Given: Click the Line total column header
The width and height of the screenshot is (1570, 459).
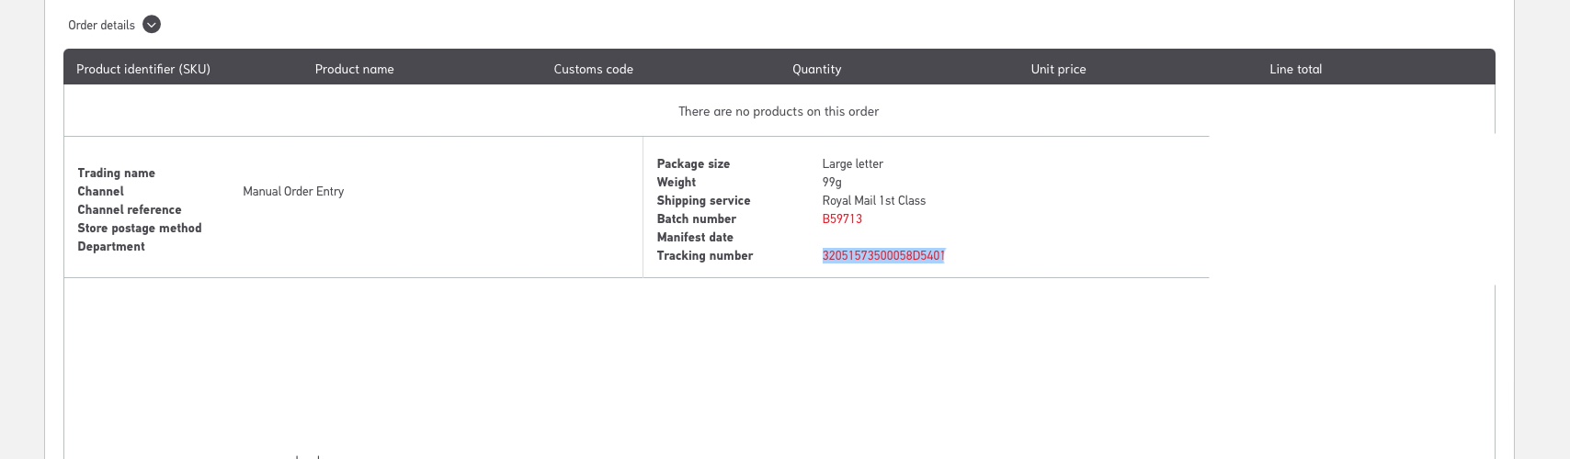Looking at the screenshot, I should pyautogui.click(x=1295, y=69).
